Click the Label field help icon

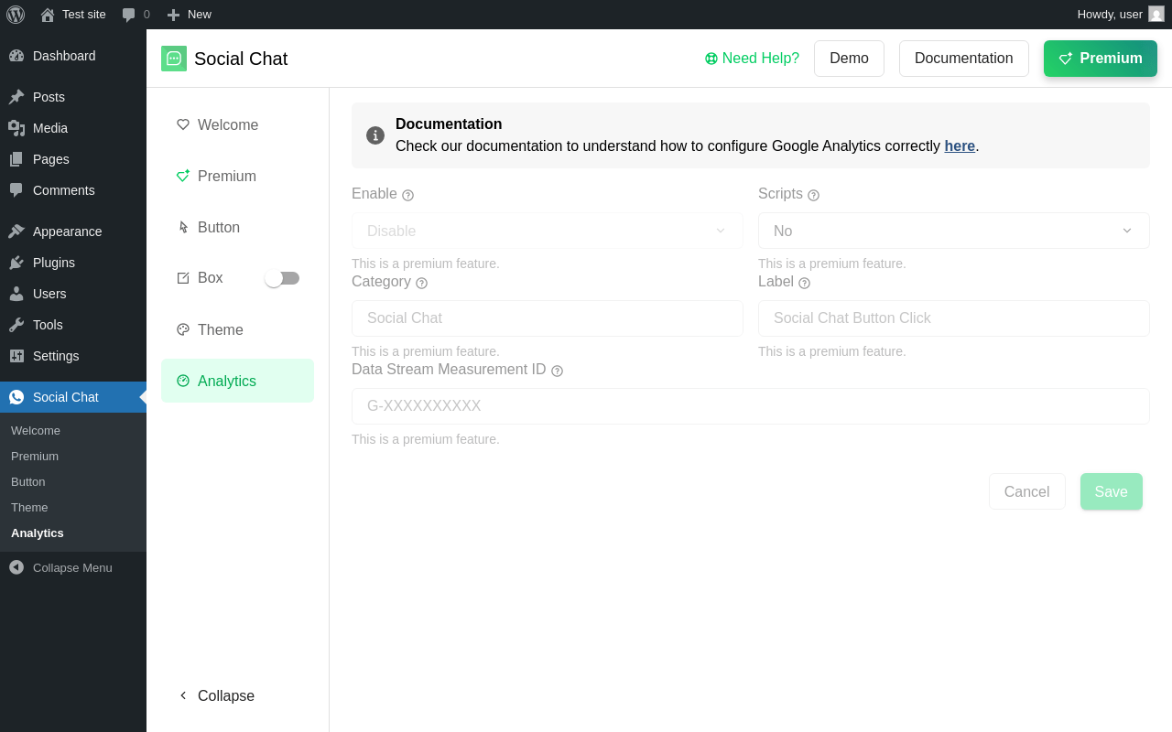[805, 283]
